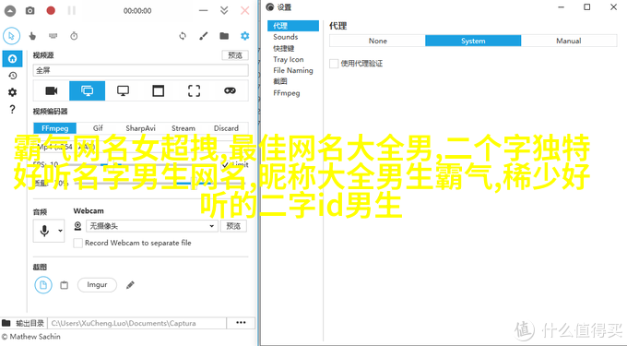
Task: Open the microphone audio source dropdown
Action: click(49, 231)
